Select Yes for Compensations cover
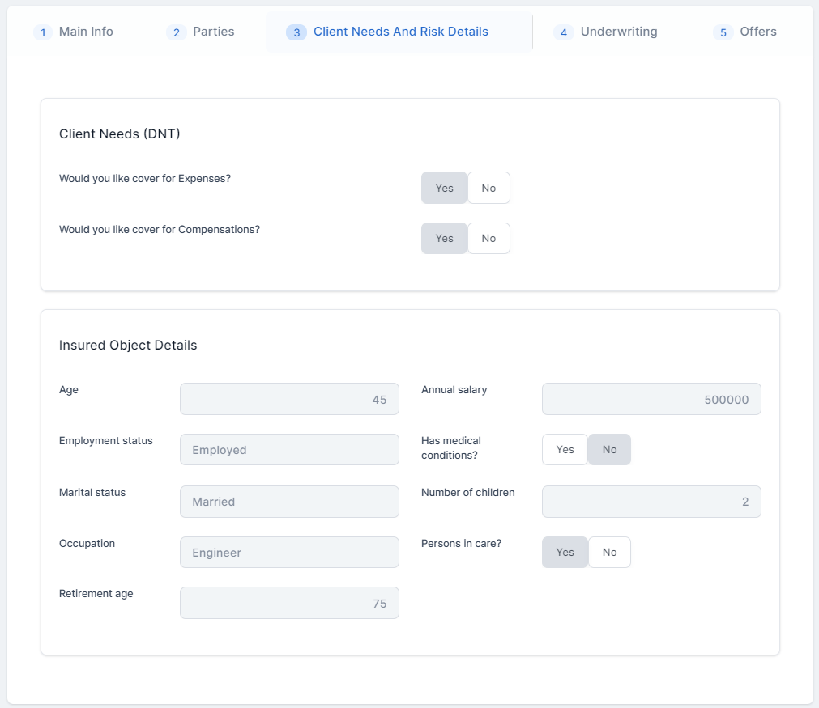The image size is (819, 708). 444,239
